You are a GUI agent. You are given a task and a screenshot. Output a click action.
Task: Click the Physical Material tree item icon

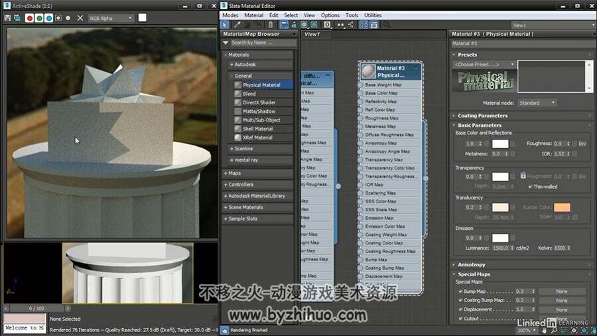[x=237, y=85]
